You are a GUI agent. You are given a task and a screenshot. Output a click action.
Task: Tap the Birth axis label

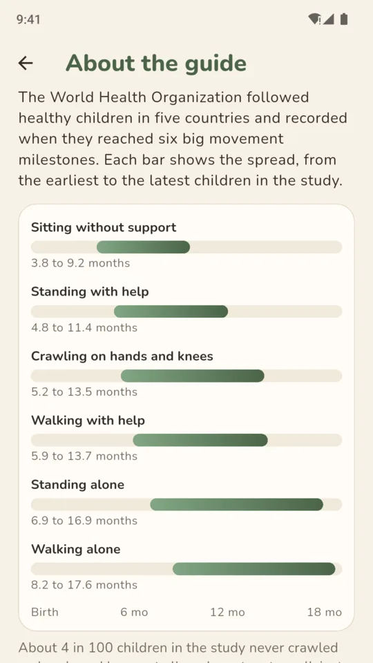click(45, 613)
